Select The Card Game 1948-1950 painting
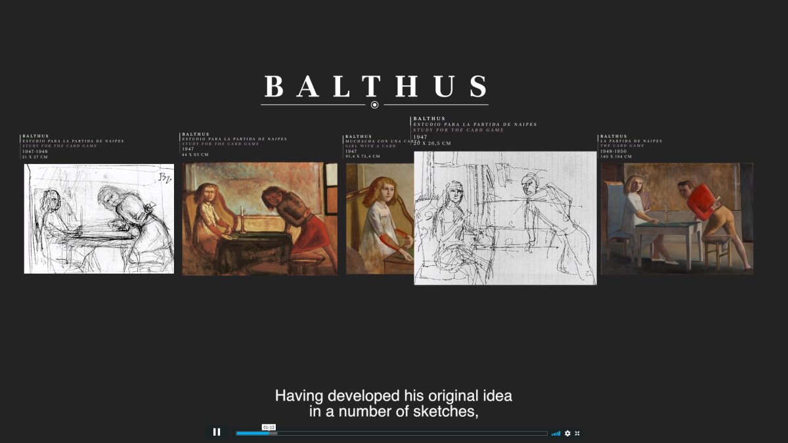 [677, 219]
